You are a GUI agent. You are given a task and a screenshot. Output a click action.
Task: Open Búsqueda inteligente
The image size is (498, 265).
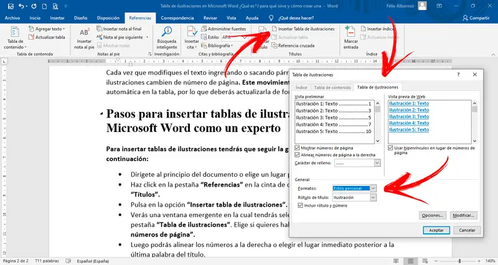[x=167, y=38]
